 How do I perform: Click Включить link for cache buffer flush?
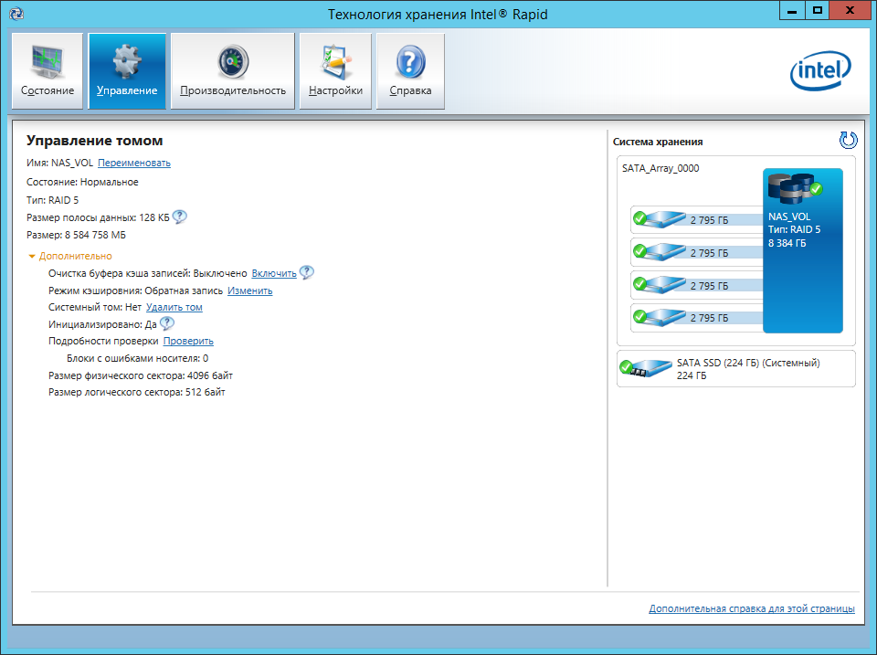click(x=274, y=273)
